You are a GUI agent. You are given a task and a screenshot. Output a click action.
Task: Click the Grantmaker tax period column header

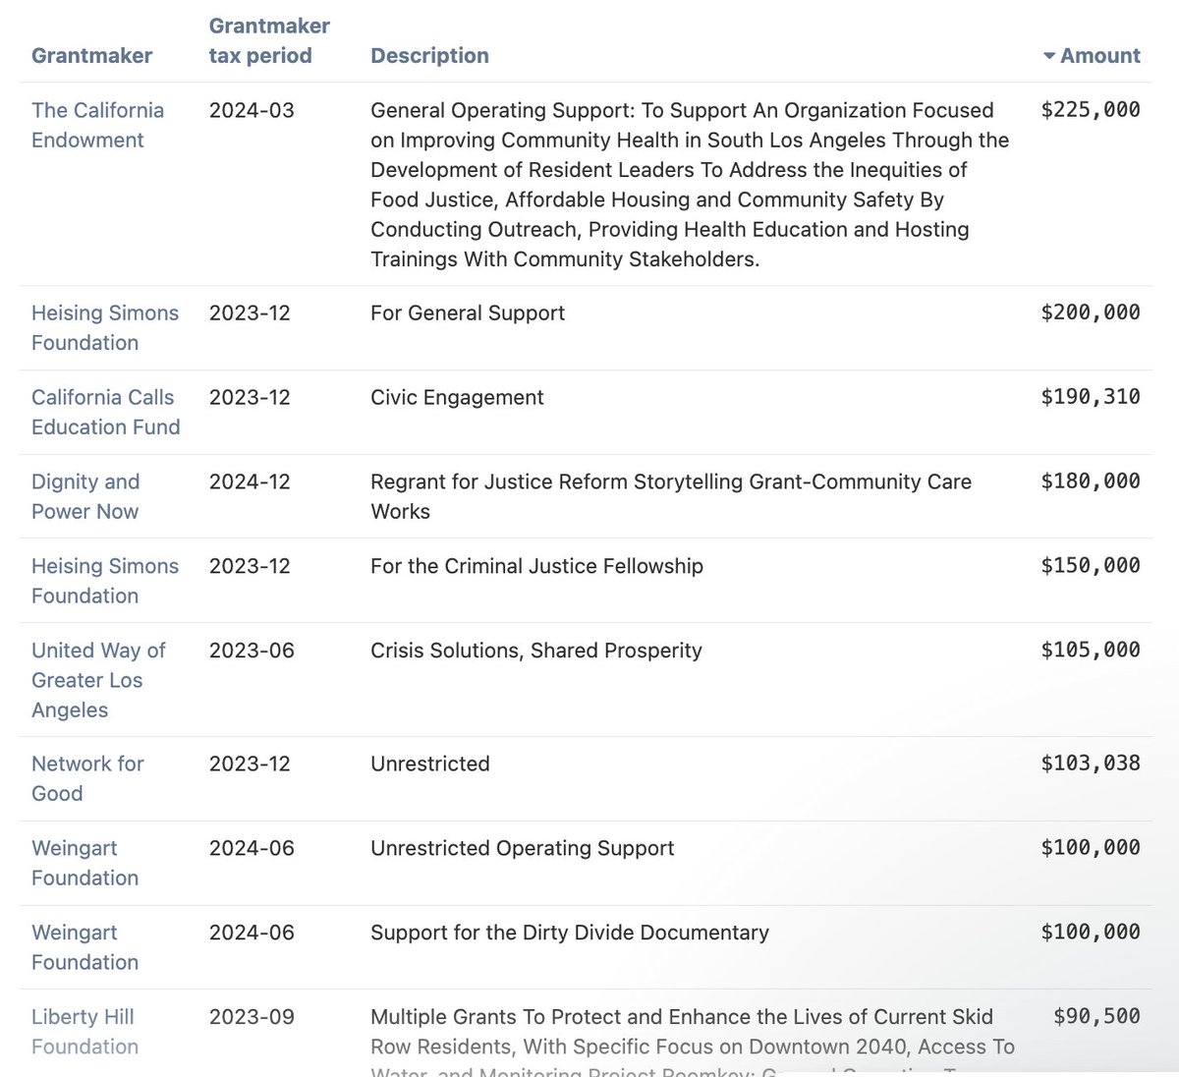(x=268, y=40)
